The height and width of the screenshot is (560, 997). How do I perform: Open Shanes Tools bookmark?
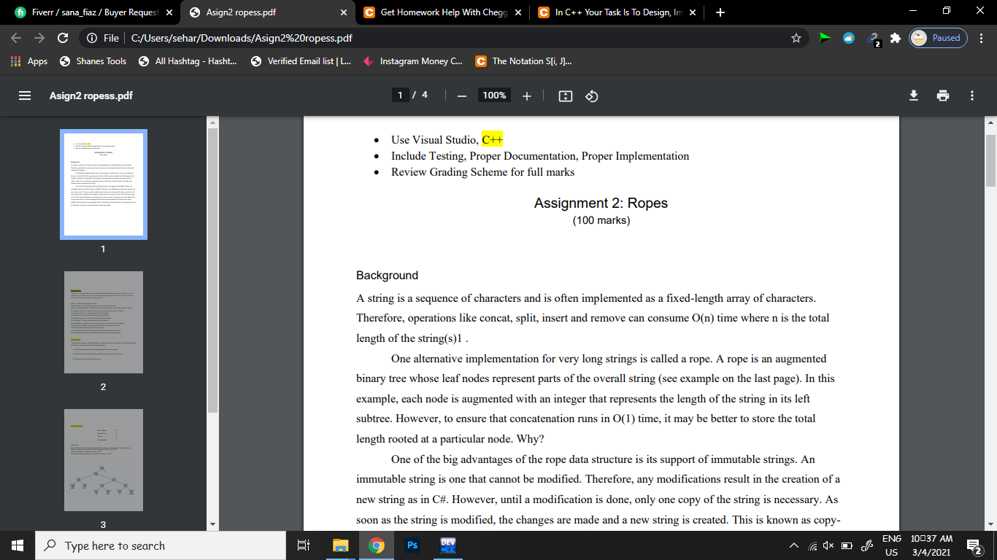(x=93, y=61)
